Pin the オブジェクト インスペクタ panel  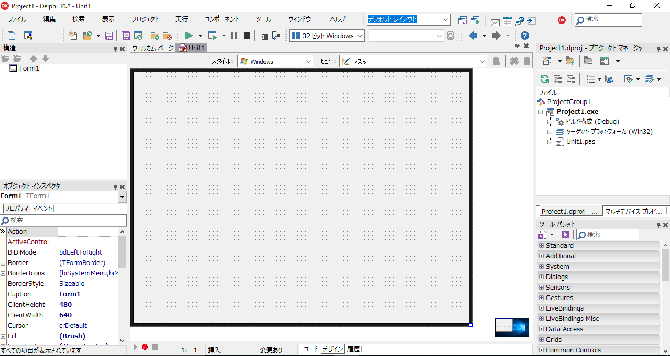click(116, 186)
